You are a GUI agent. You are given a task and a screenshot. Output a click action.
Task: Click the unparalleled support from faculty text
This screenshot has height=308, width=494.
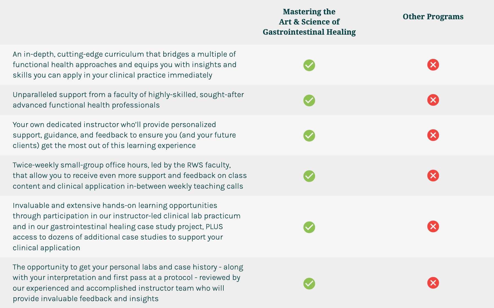[x=128, y=100]
